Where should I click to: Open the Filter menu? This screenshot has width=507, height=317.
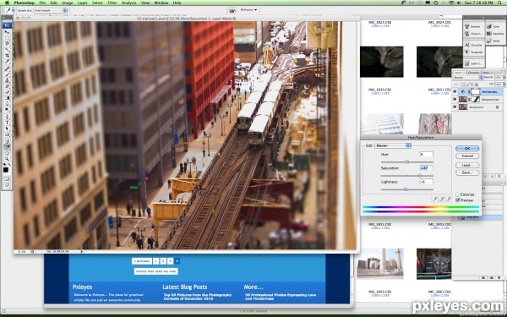pyautogui.click(x=112, y=3)
